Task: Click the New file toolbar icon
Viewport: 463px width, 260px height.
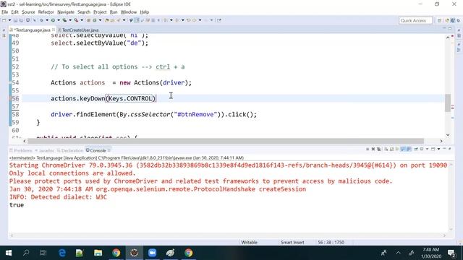Action: coord(4,20)
